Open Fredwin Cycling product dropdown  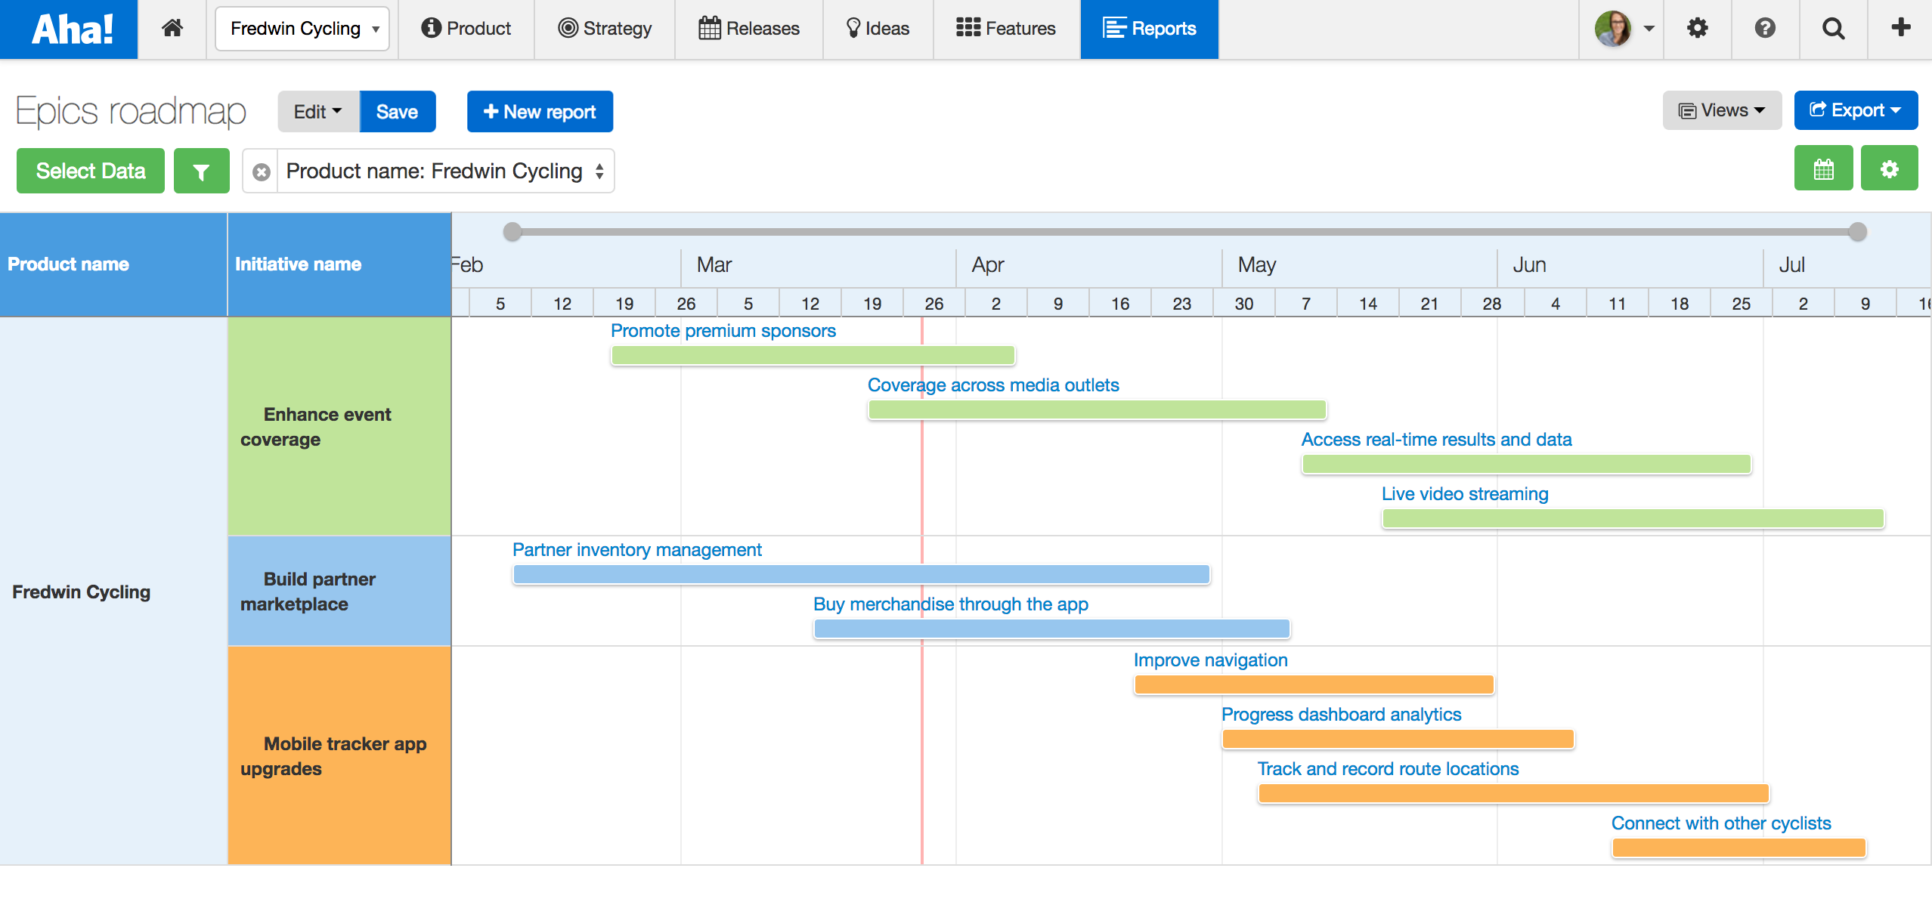[302, 29]
